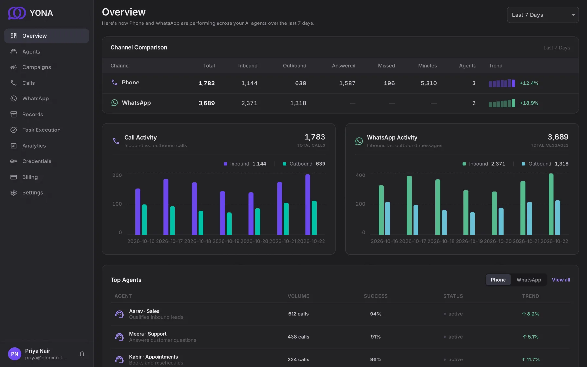This screenshot has width=587, height=367.
Task: Open Billing from the sidebar
Action: (47, 177)
